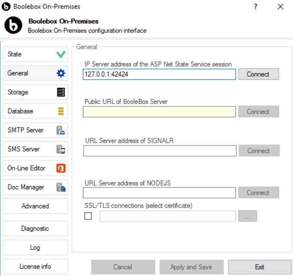The width and height of the screenshot is (293, 276).
Task: Browse for certificate with the ellipsis button
Action: (247, 216)
